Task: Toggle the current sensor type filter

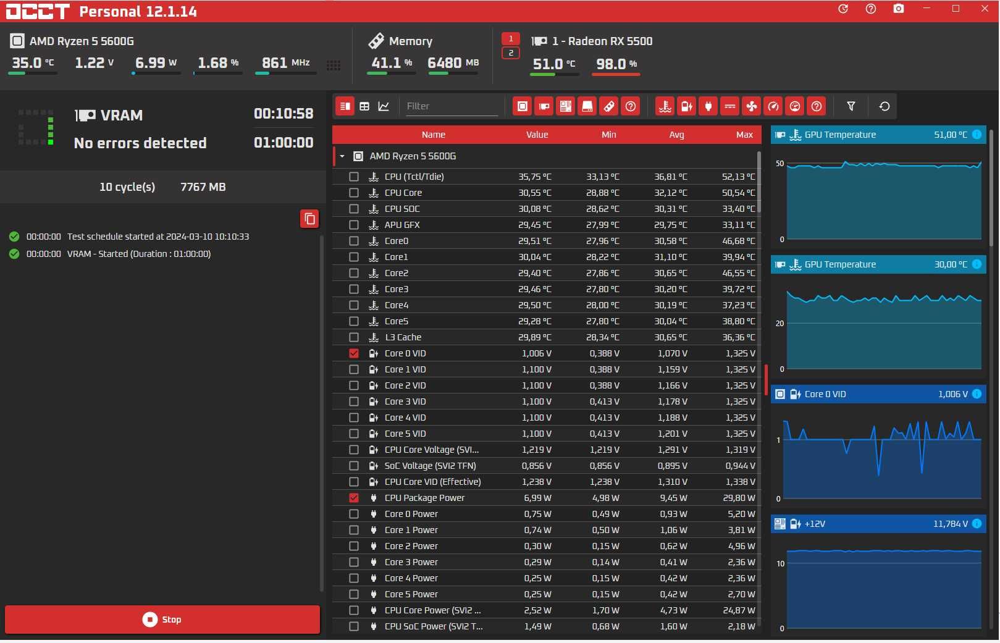Action: click(x=730, y=106)
